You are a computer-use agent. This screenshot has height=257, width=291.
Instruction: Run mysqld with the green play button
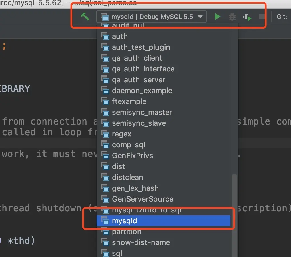217,17
